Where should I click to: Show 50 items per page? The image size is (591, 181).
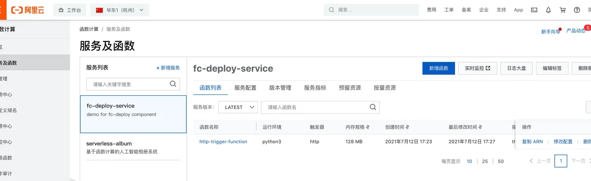pos(501,161)
